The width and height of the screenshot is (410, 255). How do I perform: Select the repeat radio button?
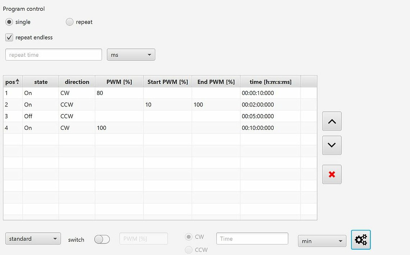click(x=70, y=22)
